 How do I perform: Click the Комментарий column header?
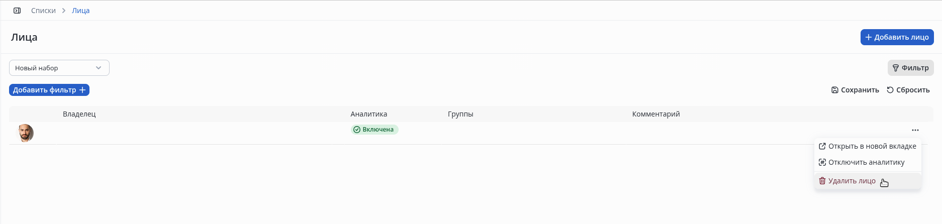pyautogui.click(x=655, y=114)
